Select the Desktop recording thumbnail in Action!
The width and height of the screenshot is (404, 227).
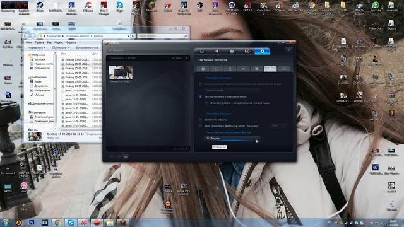[121, 73]
